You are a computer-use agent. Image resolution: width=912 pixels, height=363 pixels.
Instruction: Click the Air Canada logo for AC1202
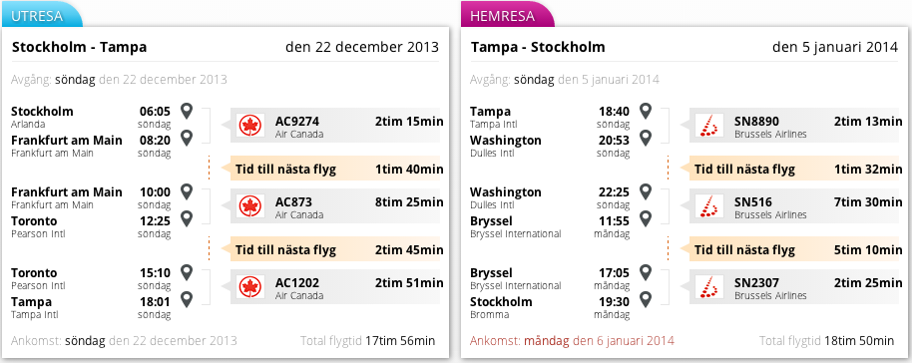tap(250, 287)
